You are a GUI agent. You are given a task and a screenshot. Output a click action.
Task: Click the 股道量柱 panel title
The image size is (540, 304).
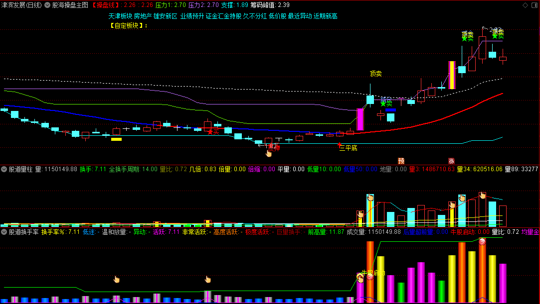pos(20,169)
